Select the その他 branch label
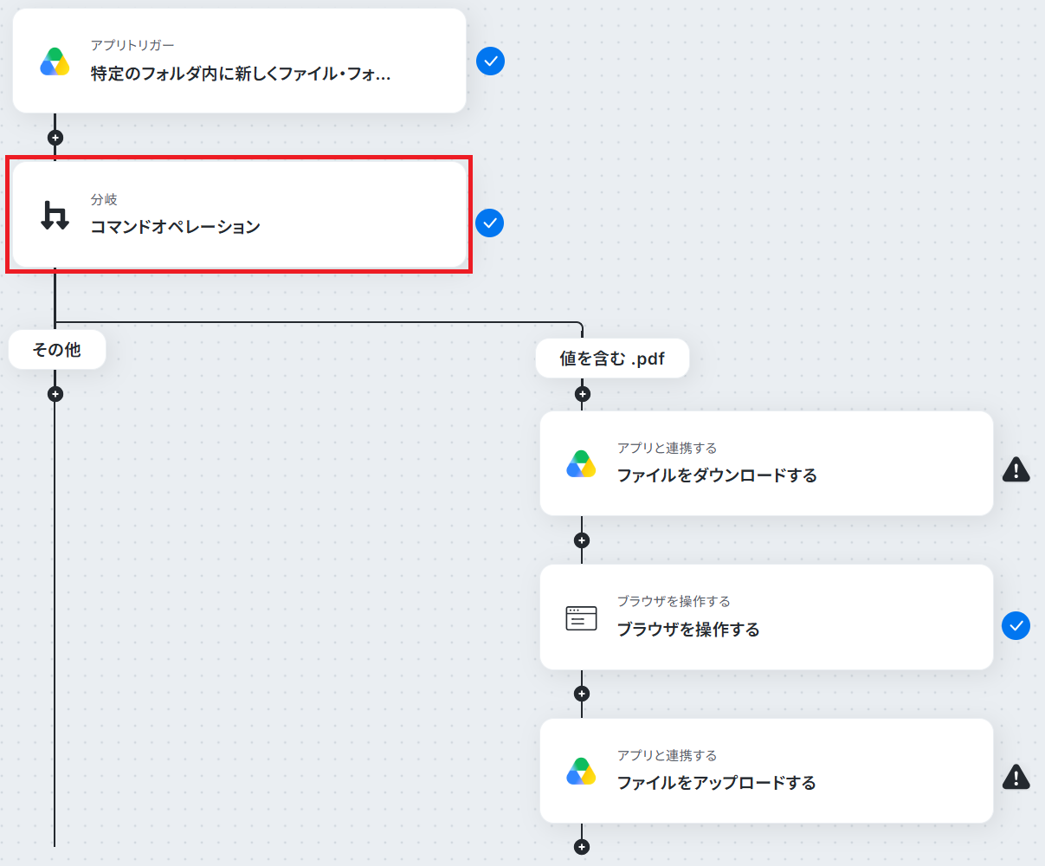 (57, 350)
